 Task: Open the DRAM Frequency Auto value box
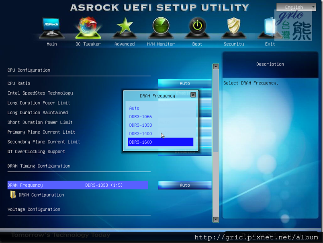(x=185, y=185)
